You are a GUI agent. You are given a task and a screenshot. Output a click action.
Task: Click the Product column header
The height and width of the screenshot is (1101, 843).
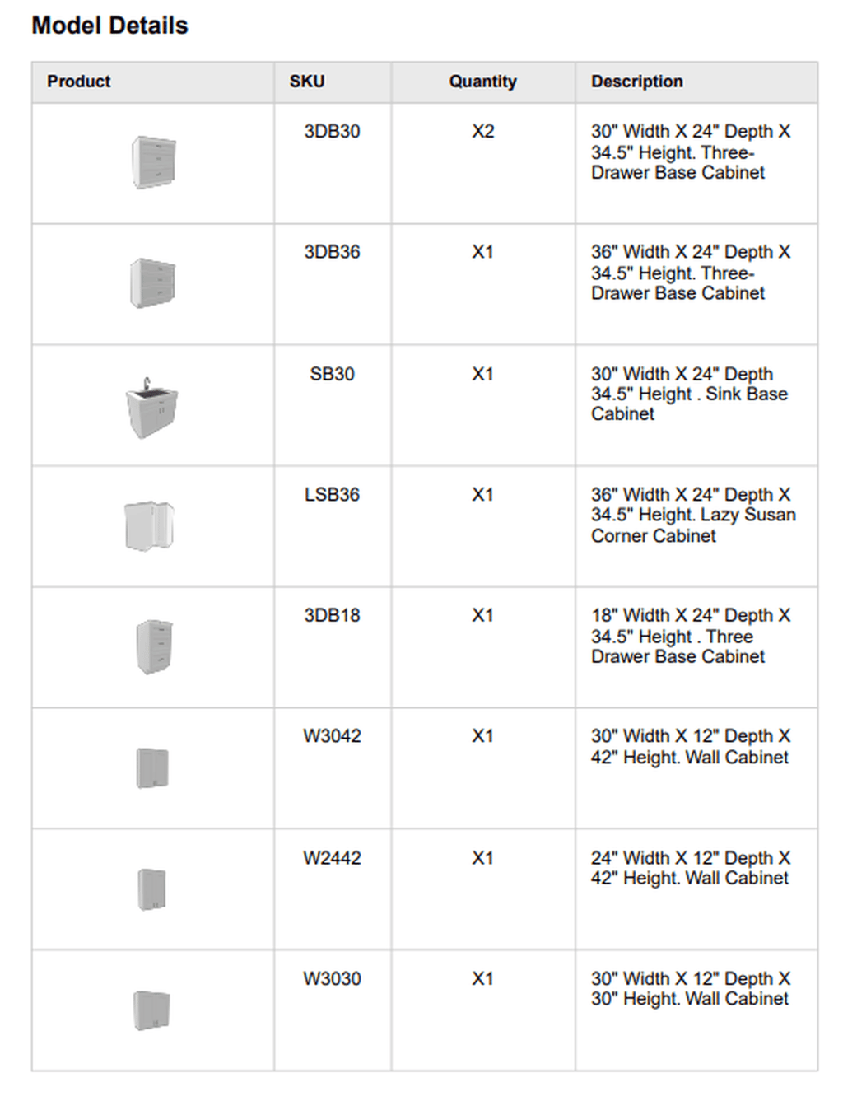click(x=79, y=82)
